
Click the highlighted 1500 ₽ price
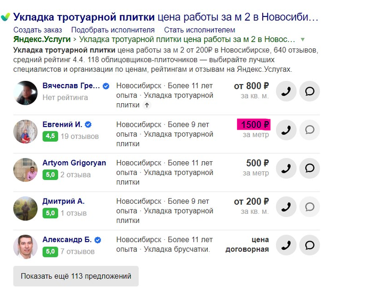pos(254,124)
